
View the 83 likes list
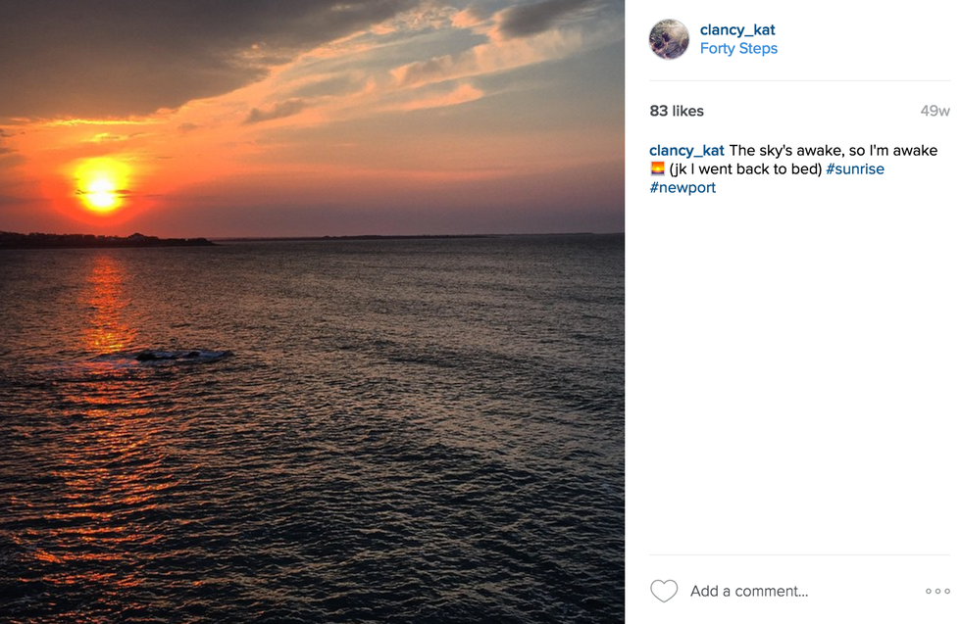[x=677, y=111]
